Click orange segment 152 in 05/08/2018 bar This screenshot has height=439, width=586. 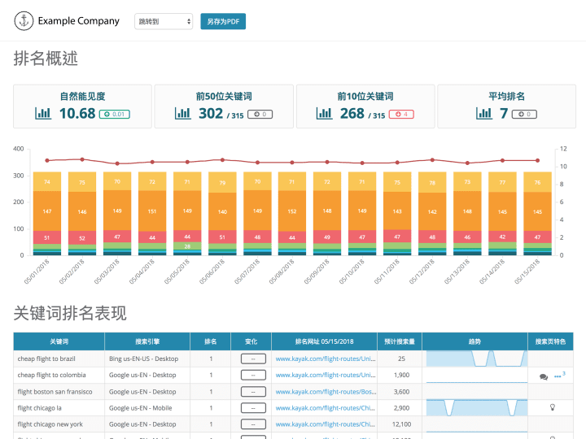coord(292,211)
